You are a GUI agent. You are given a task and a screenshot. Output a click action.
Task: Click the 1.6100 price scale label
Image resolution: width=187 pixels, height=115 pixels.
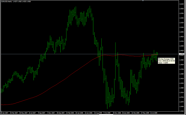point(182,4)
